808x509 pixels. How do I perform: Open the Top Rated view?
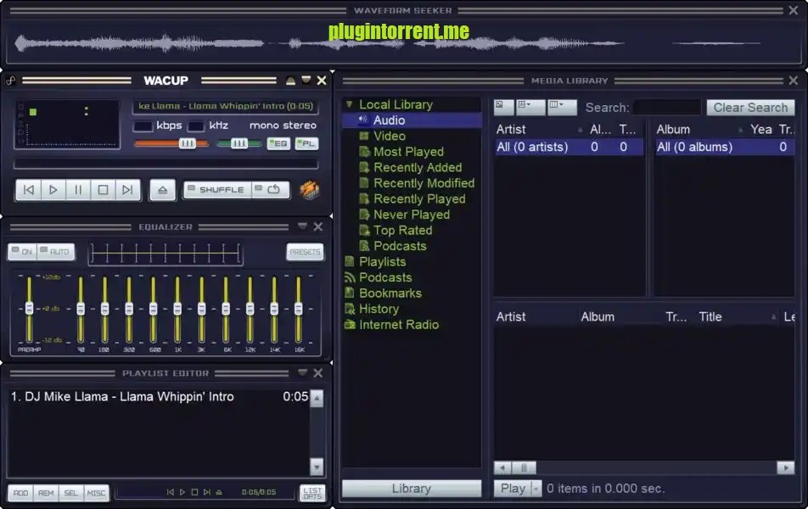click(x=402, y=230)
